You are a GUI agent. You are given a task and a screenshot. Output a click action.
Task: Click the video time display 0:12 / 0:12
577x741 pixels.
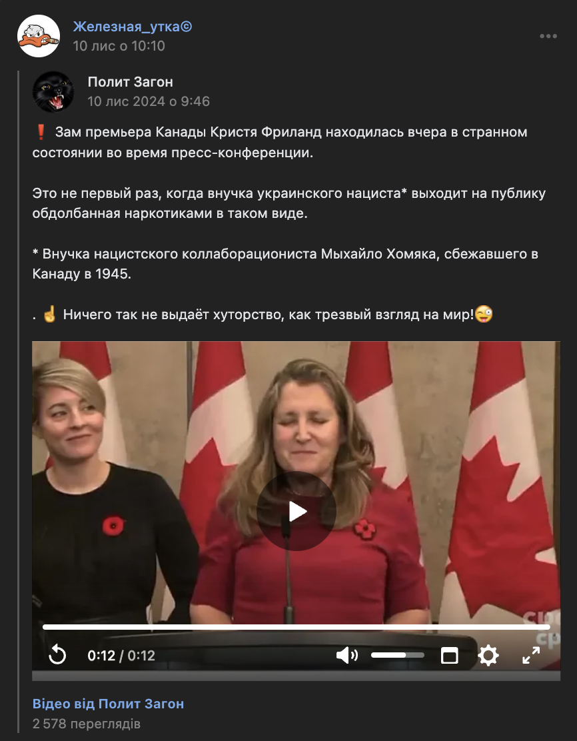121,656
